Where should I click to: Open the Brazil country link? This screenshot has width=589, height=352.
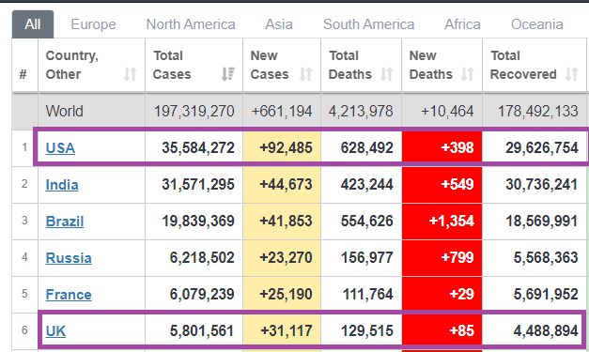[65, 221]
